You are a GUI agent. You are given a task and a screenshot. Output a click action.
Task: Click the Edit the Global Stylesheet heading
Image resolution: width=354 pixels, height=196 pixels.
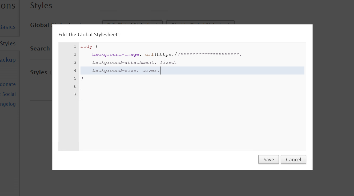pos(89,34)
